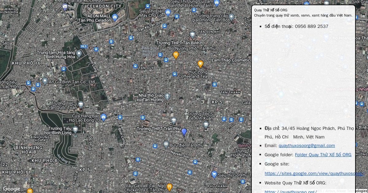Open the Siêu Thị Điện Máy Chợ Lớn marker
368x193 pixels.
point(167,13)
